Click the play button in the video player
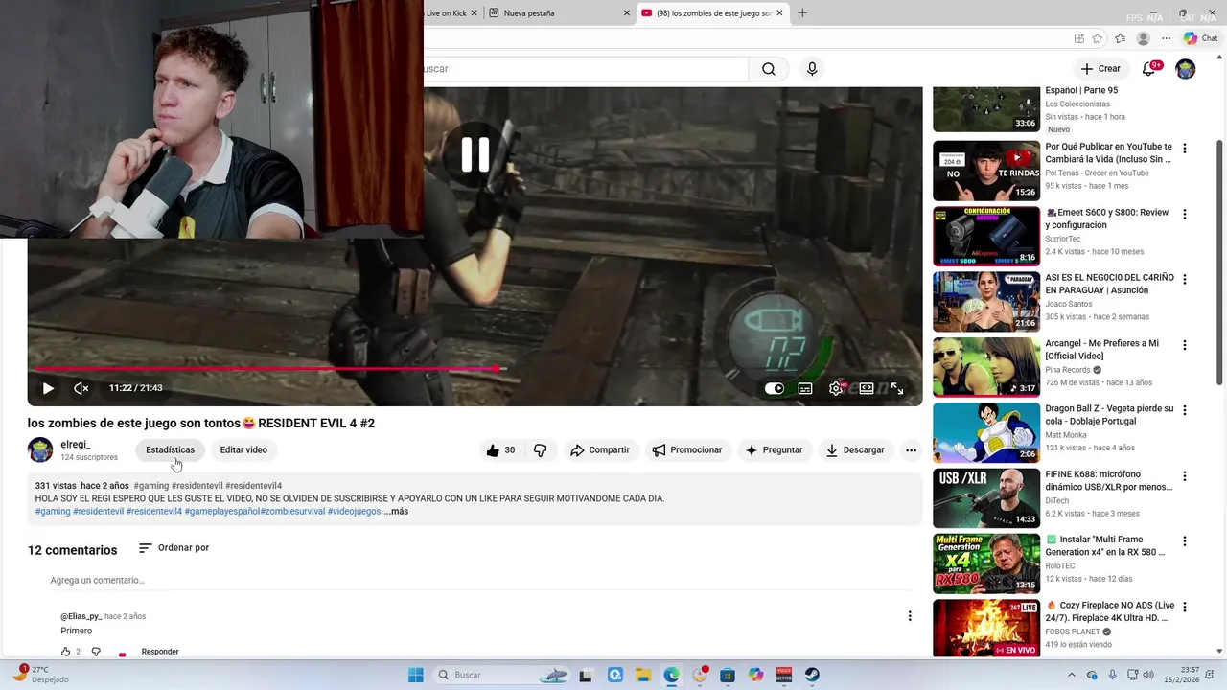The image size is (1227, 690). click(48, 388)
